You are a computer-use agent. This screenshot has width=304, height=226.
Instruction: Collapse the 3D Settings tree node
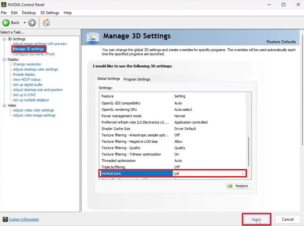pyautogui.click(x=4, y=39)
